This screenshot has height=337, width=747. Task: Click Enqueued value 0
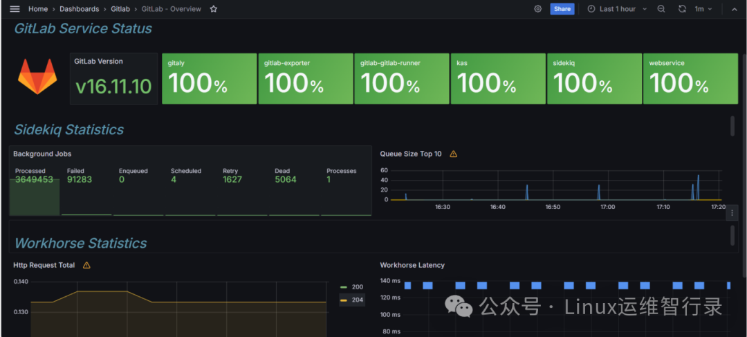tap(122, 180)
